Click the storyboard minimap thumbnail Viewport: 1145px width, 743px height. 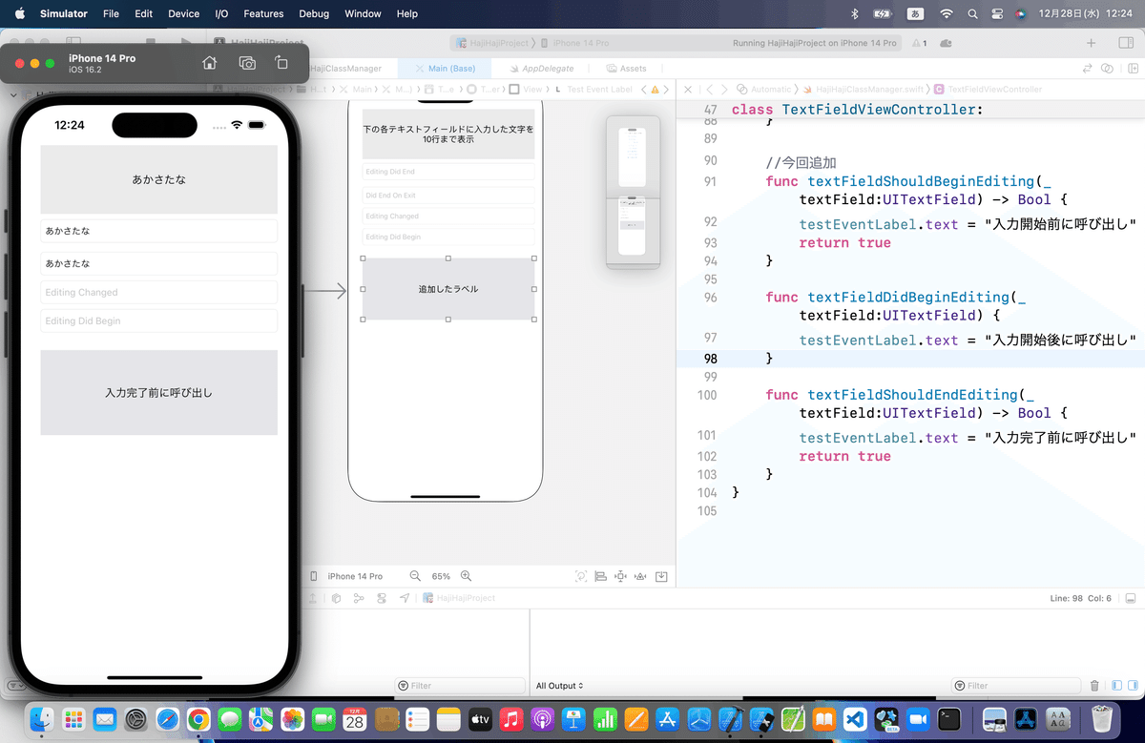[633, 193]
